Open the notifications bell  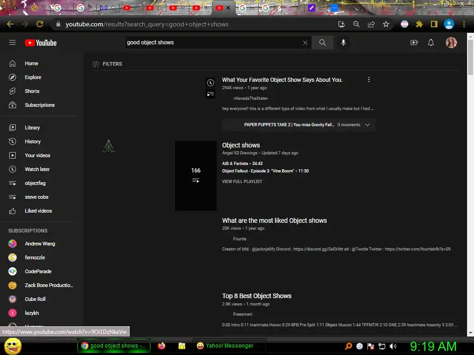click(431, 43)
